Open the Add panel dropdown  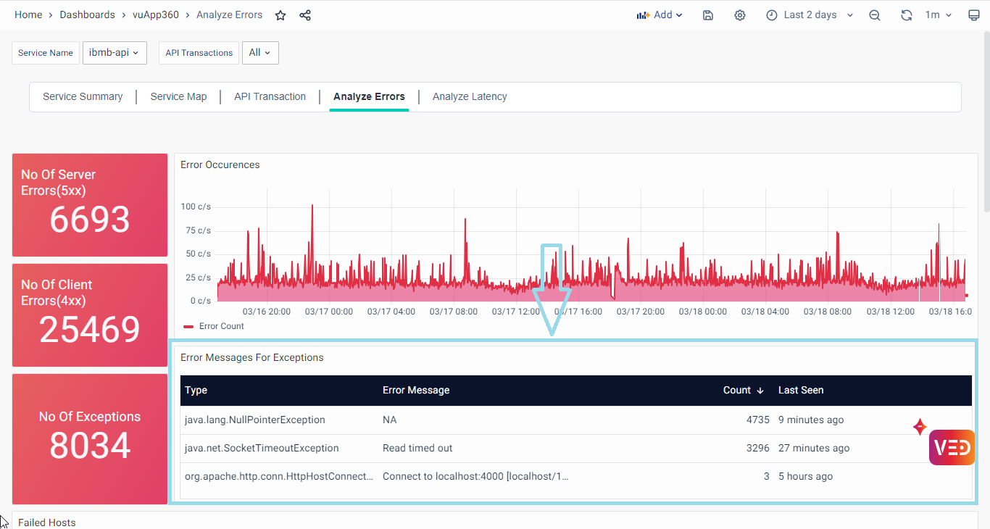pyautogui.click(x=660, y=15)
